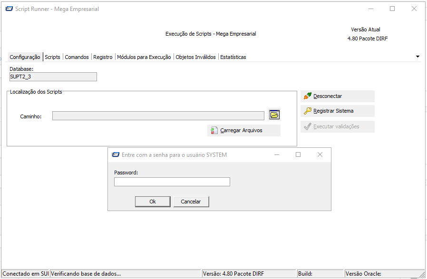Focus the Password input field
The image size is (427, 279).
point(172,182)
